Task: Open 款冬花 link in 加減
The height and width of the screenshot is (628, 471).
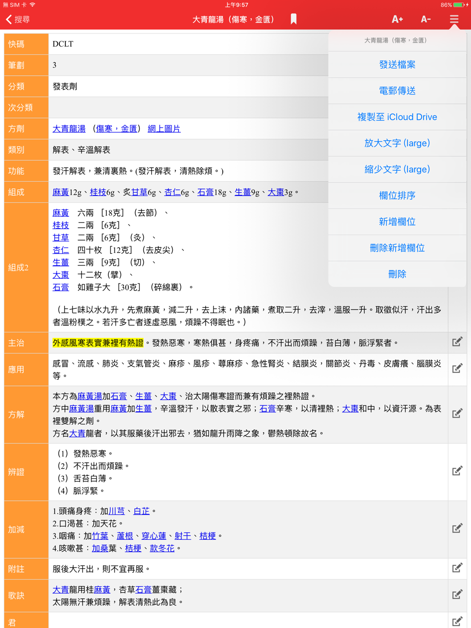Action: tap(162, 548)
